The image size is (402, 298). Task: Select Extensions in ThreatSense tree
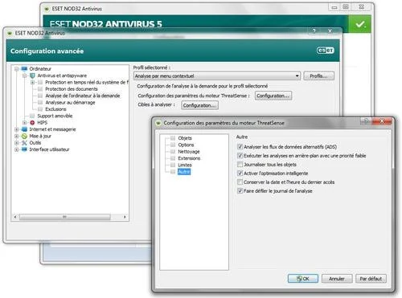point(189,158)
